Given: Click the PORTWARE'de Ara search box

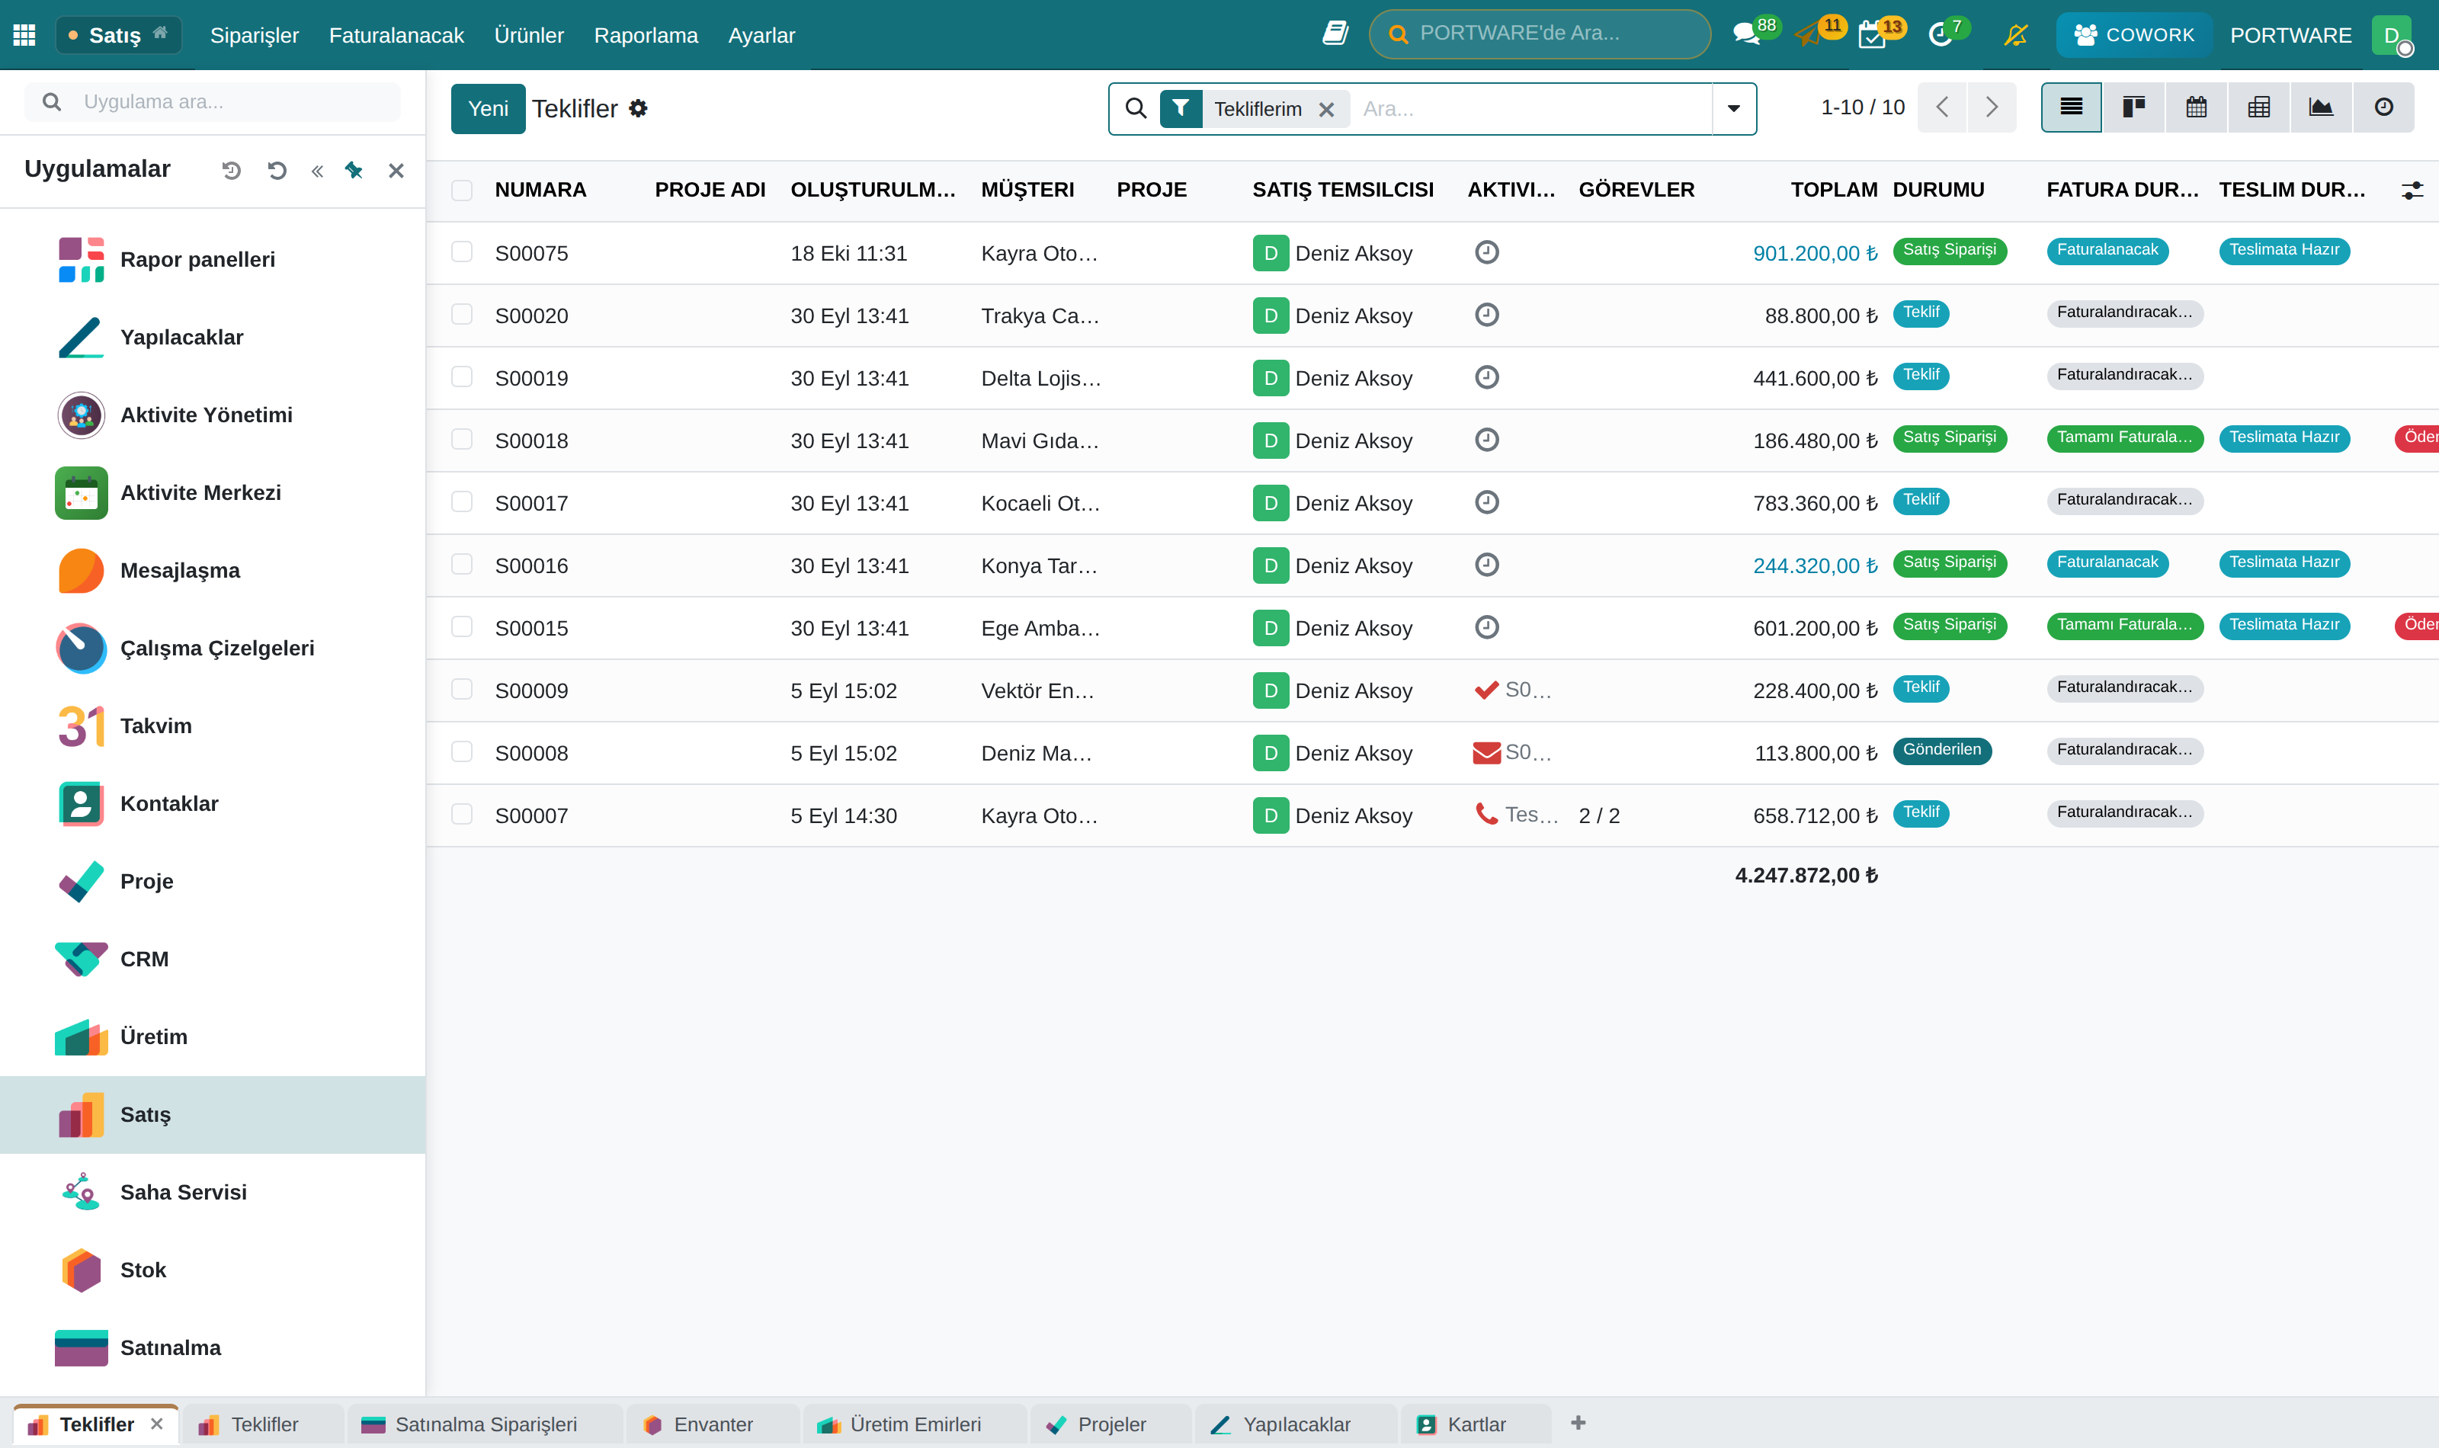Looking at the screenshot, I should 1540,34.
